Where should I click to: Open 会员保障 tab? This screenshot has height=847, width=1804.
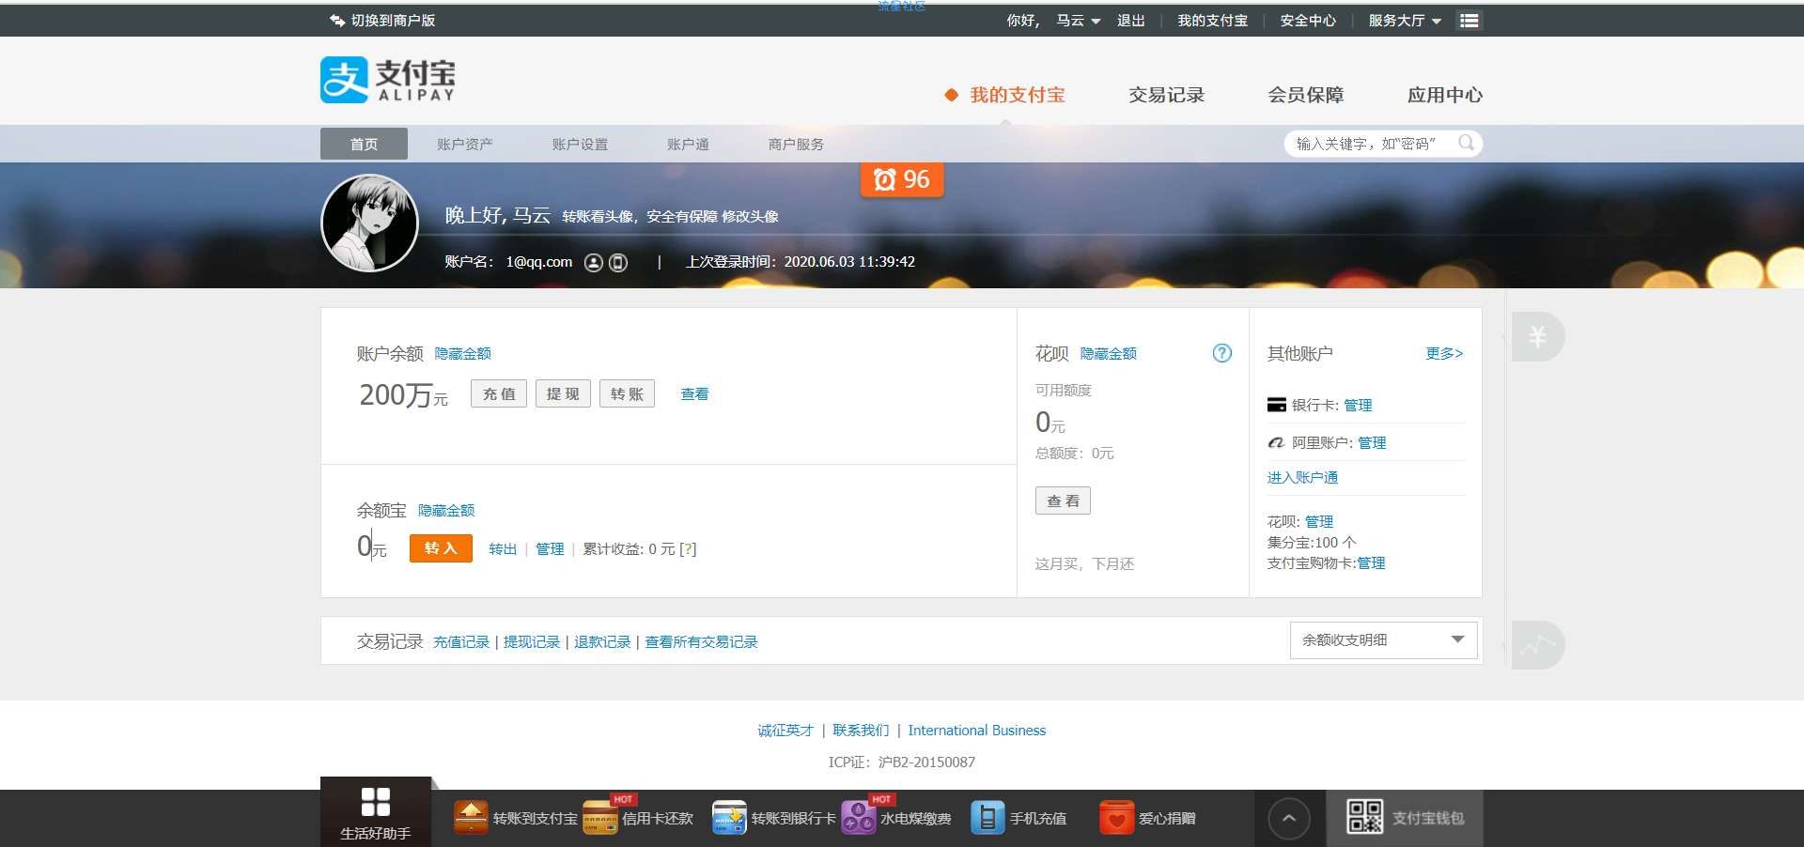1305,95
